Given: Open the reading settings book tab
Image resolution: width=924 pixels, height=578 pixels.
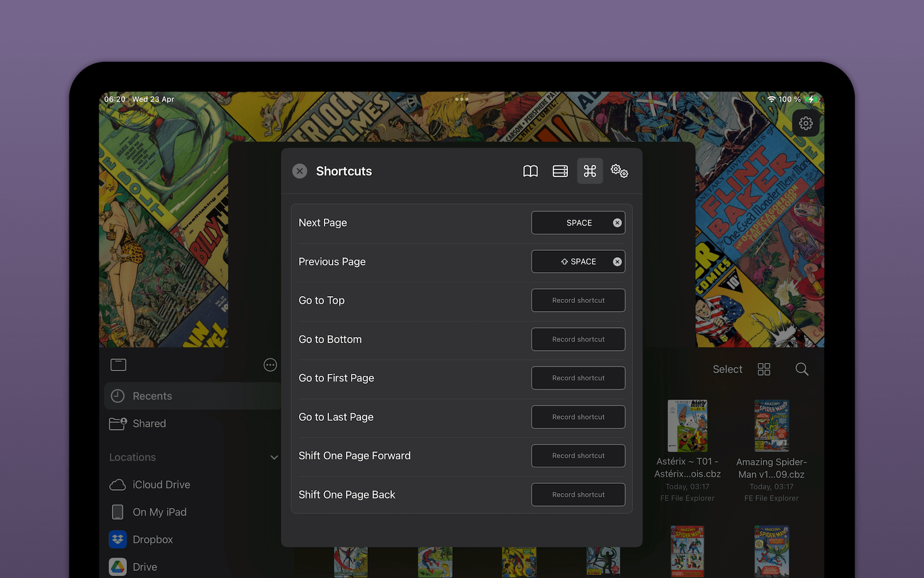Looking at the screenshot, I should [530, 171].
